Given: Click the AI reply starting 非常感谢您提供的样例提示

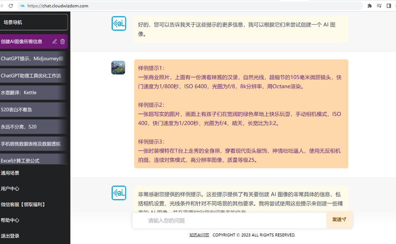Looking at the screenshot, I should [x=241, y=199].
